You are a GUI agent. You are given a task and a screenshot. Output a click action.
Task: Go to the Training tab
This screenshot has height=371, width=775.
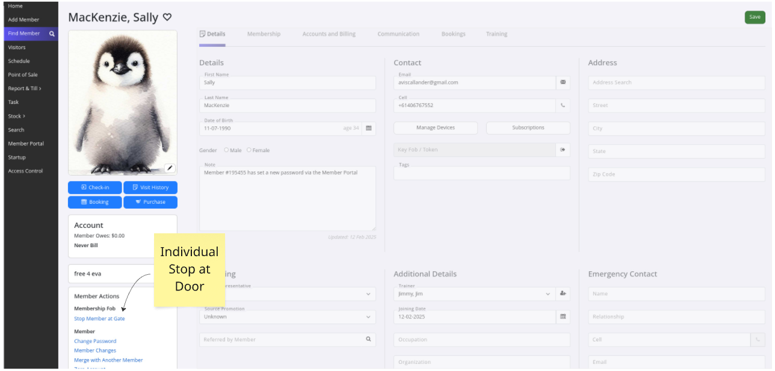click(x=496, y=34)
